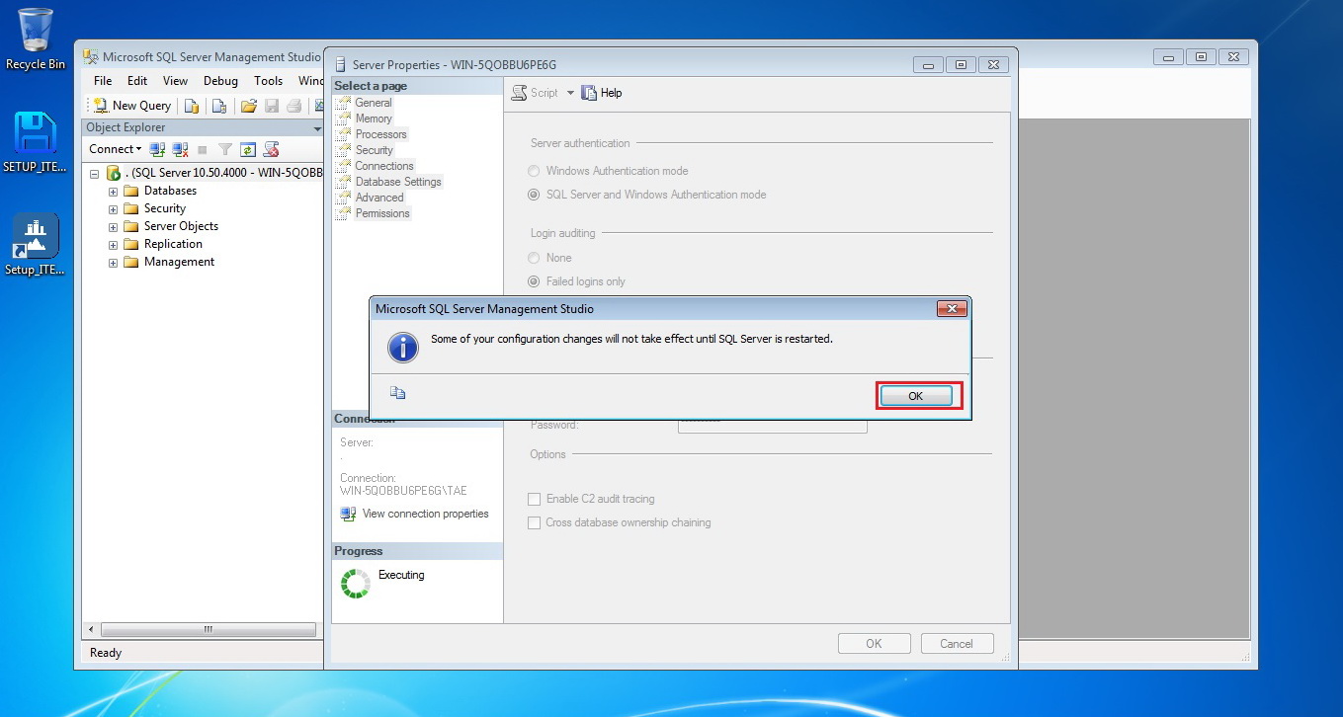
Task: Select the Databases folder icon
Action: 130,191
